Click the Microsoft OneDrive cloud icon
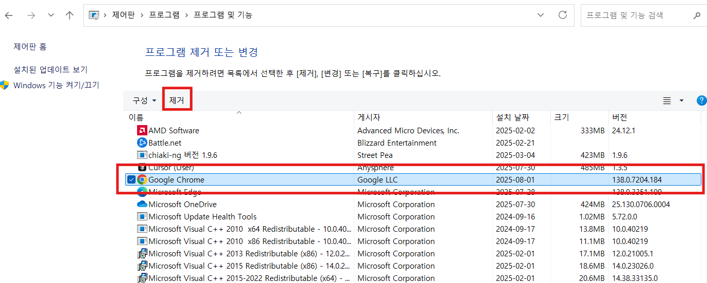707x283 pixels. (x=142, y=205)
